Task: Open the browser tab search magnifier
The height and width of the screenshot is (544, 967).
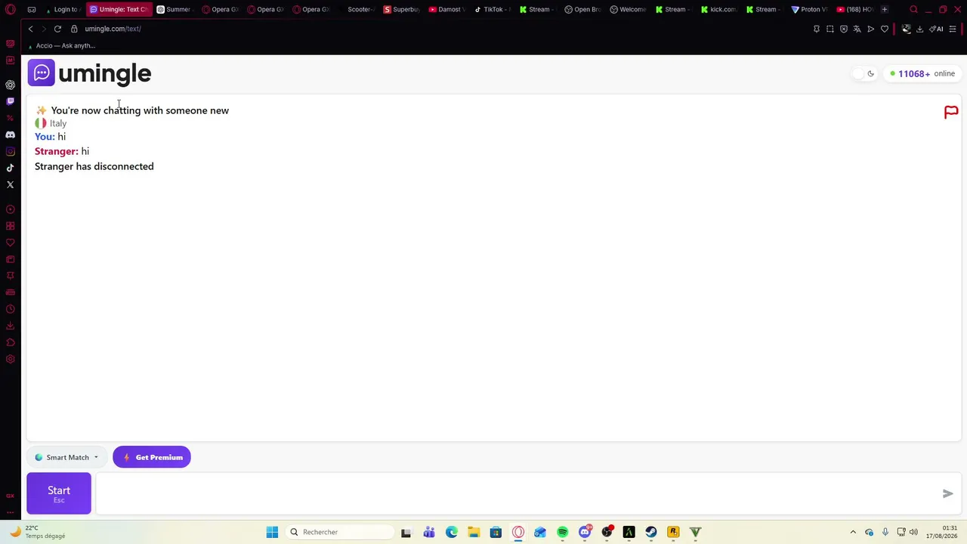Action: coord(913,9)
